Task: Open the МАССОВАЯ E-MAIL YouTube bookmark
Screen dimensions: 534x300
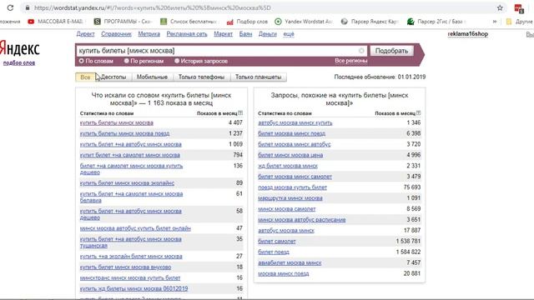Action: click(55, 22)
